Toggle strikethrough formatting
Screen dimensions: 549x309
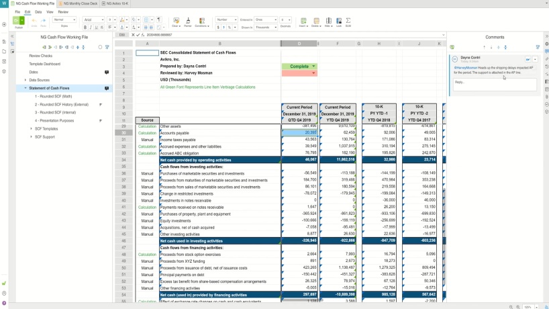coord(102,28)
